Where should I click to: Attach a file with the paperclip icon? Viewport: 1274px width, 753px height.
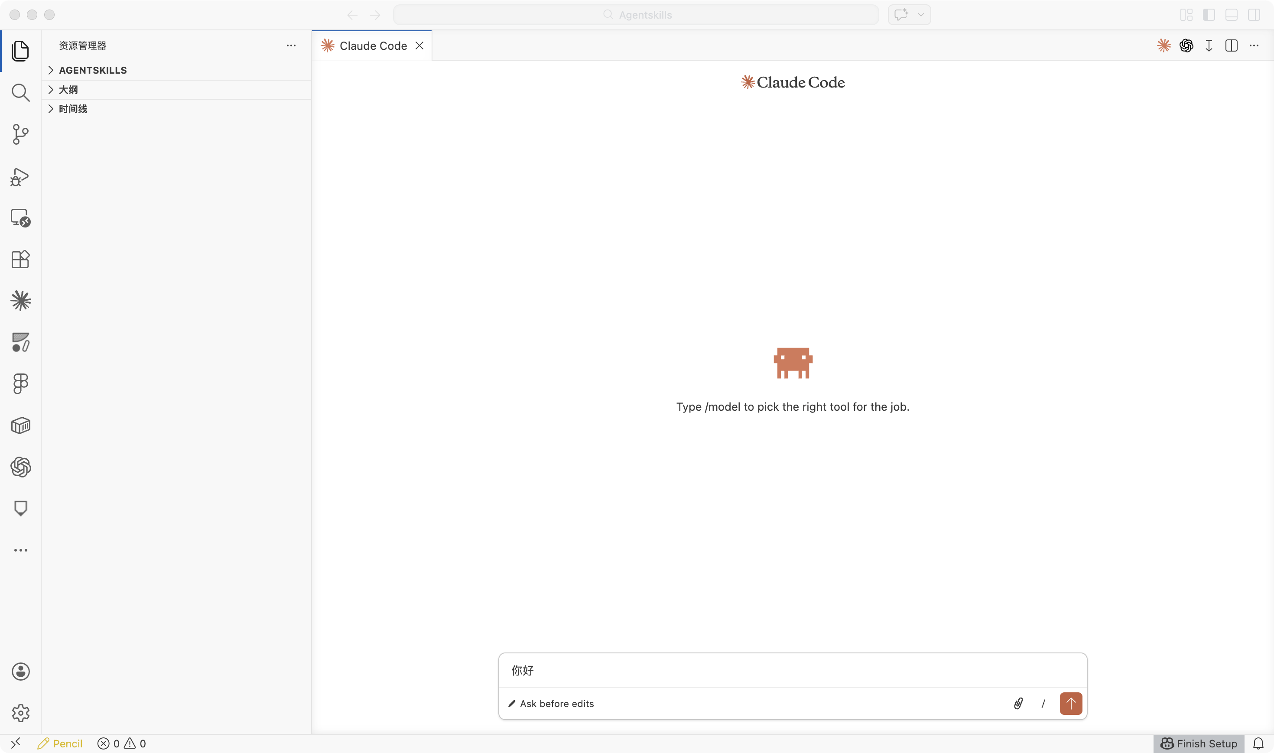(1018, 703)
